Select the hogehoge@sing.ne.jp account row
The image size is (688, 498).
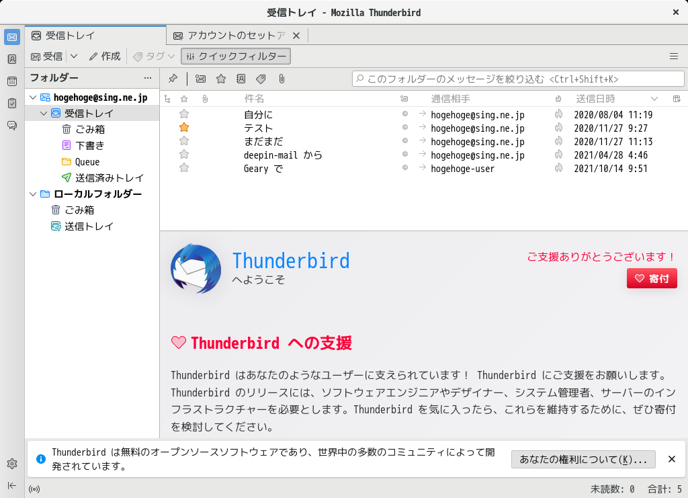[x=92, y=97]
